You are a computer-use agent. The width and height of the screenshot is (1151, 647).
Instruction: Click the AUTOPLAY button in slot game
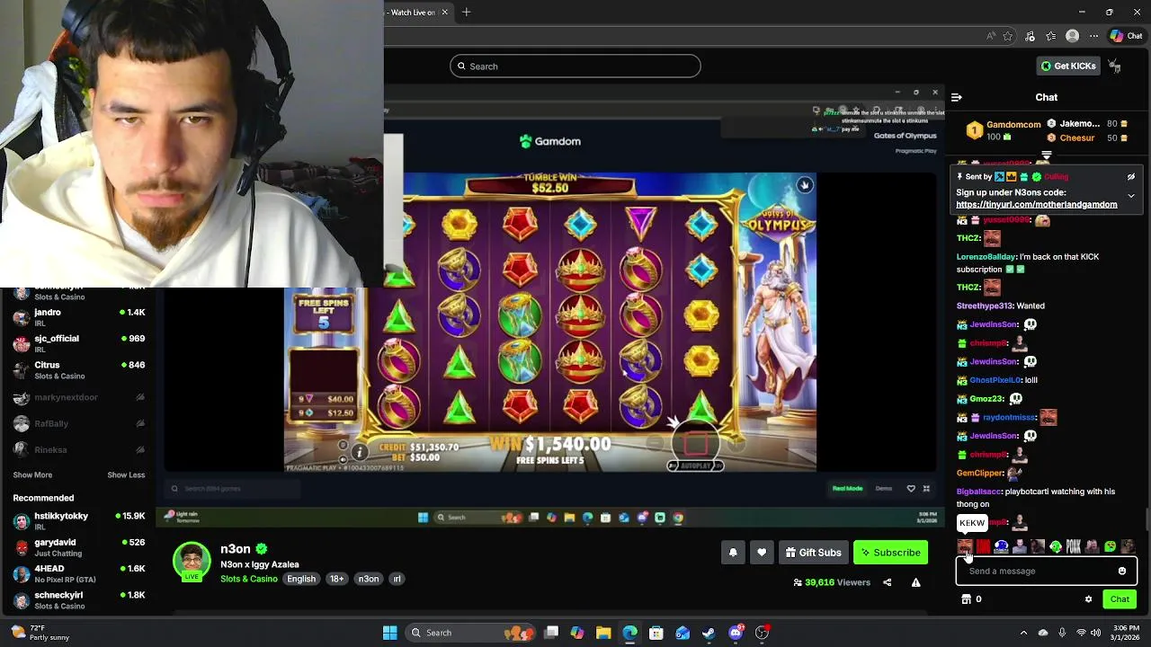tap(695, 465)
